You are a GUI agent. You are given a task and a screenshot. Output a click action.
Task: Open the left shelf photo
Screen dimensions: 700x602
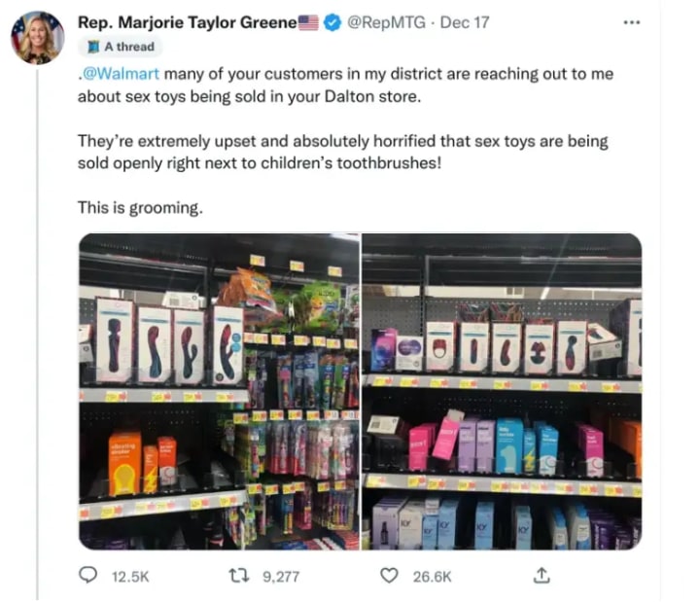[x=219, y=391]
